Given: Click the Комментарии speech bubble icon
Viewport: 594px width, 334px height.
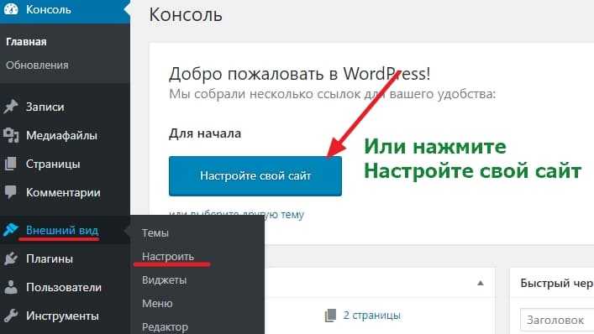Looking at the screenshot, I should pos(11,192).
